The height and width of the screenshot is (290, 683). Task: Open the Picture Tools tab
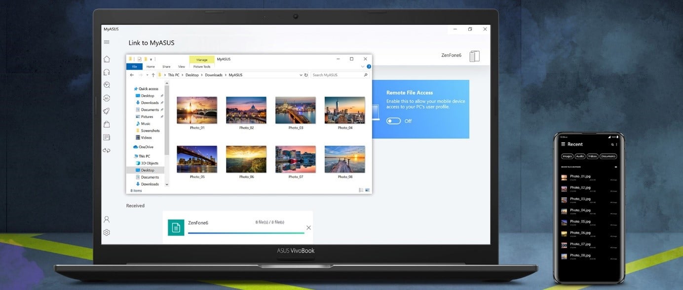(202, 67)
